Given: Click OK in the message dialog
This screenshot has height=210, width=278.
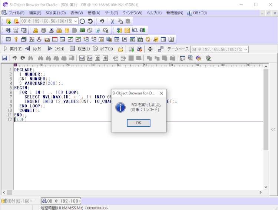Looking at the screenshot, I should coord(139,123).
